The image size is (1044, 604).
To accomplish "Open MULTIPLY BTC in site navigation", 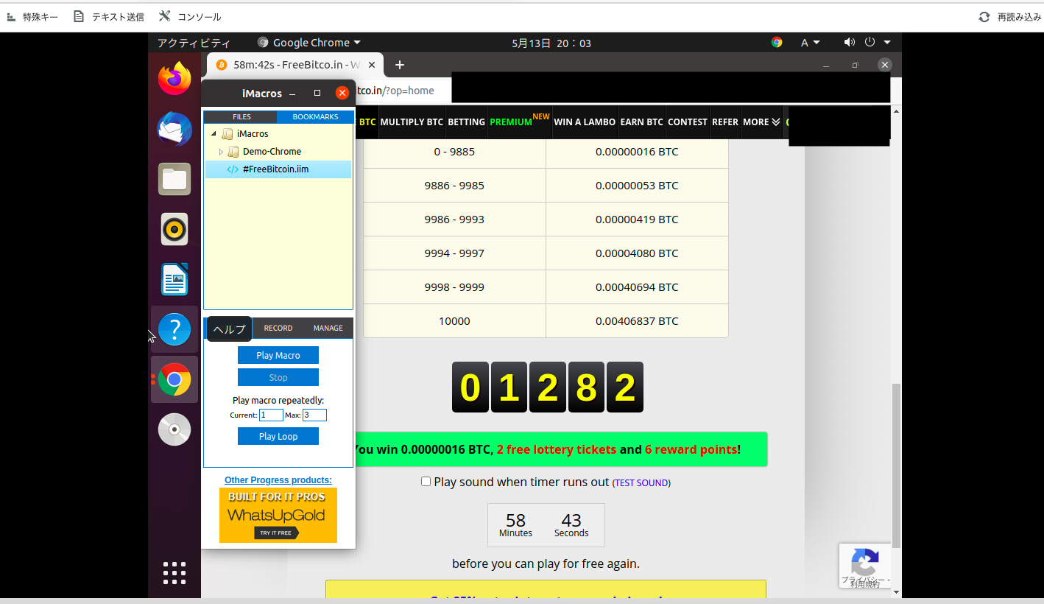I will (412, 122).
